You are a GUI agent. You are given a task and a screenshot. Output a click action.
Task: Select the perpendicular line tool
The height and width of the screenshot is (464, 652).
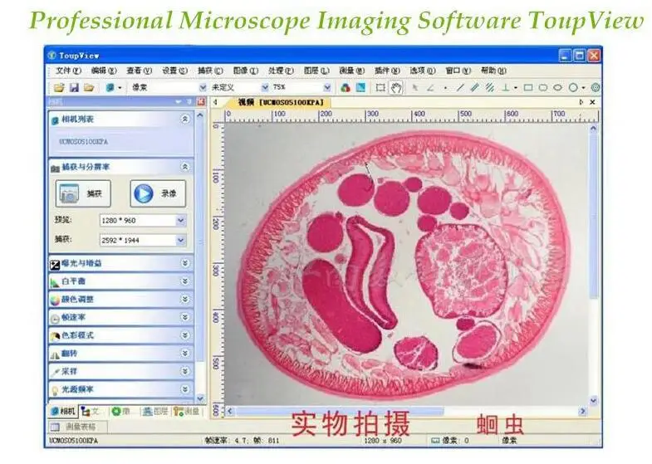pyautogui.click(x=506, y=88)
